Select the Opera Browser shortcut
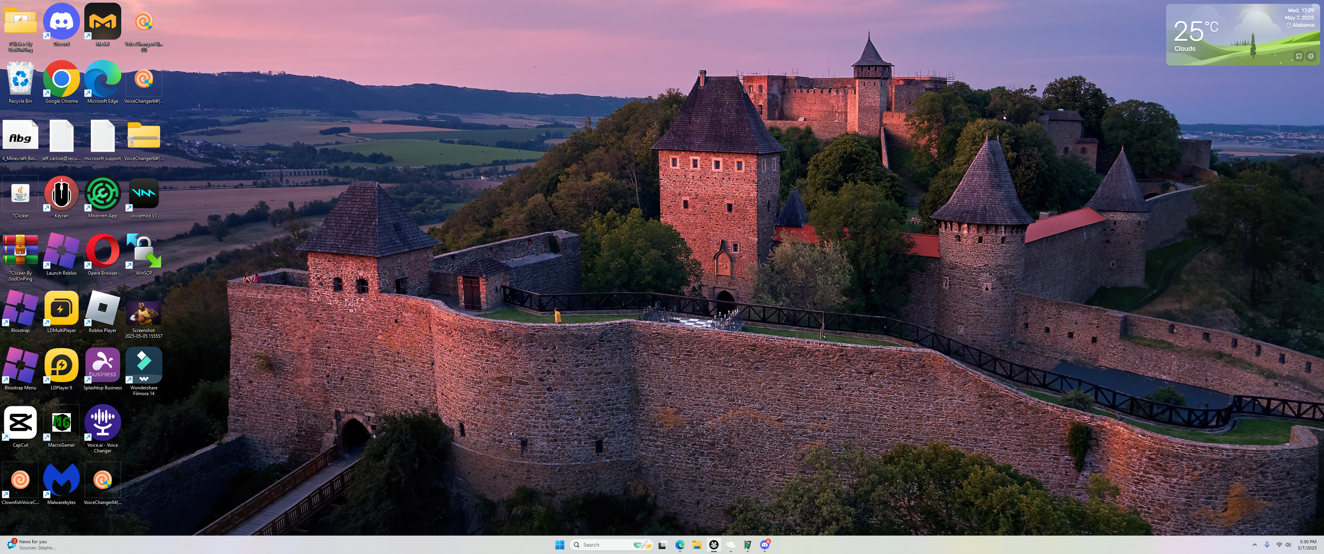The height and width of the screenshot is (554, 1324). (102, 251)
